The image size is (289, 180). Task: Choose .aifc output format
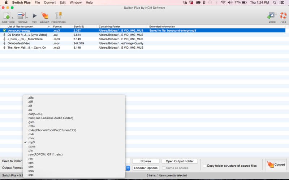point(74,98)
